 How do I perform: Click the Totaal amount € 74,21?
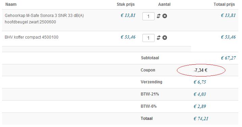tap(201, 119)
